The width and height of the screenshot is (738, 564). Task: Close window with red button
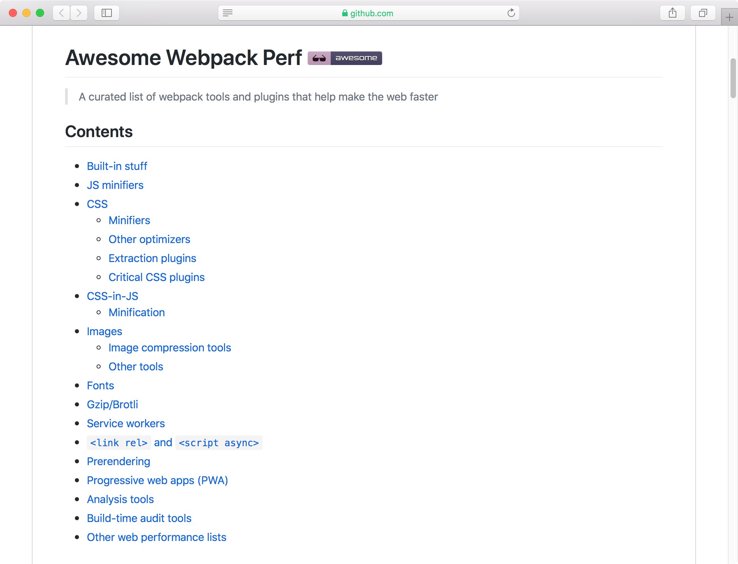pos(13,13)
